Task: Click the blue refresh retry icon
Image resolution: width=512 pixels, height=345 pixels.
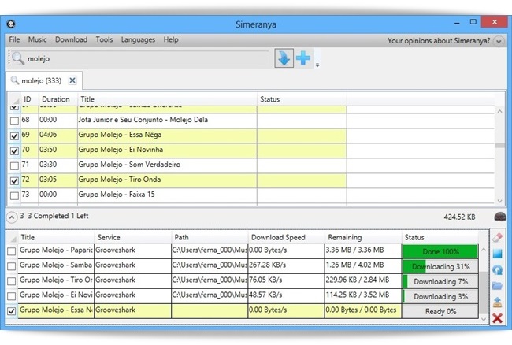Action: point(497,269)
